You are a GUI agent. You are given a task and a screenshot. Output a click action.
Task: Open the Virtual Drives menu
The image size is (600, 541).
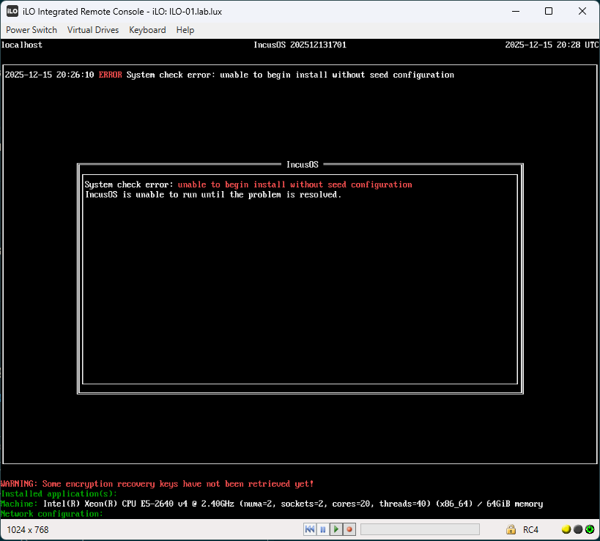pos(93,30)
